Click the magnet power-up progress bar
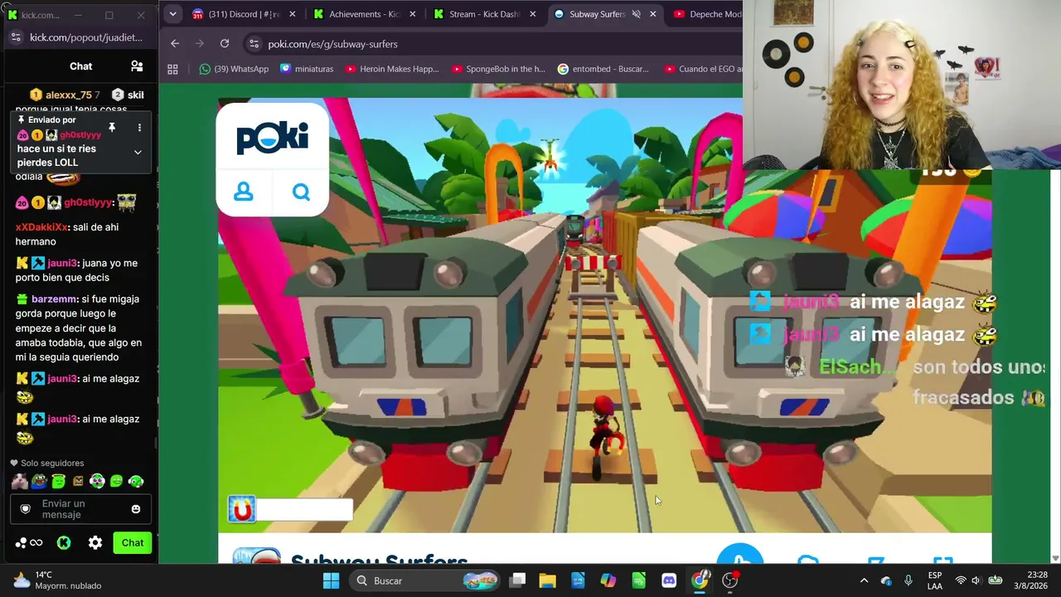The image size is (1061, 597). coord(303,509)
